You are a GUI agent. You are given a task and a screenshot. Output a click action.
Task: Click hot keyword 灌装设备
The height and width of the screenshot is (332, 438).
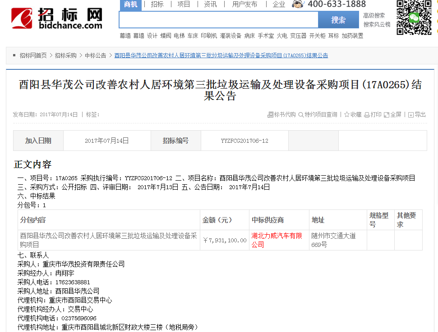[231, 36]
